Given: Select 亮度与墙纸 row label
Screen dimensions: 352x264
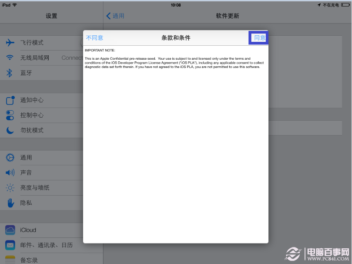Looking at the screenshot, I should click(35, 188).
